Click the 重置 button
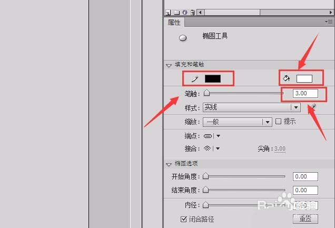The image size is (335, 228). click(306, 219)
